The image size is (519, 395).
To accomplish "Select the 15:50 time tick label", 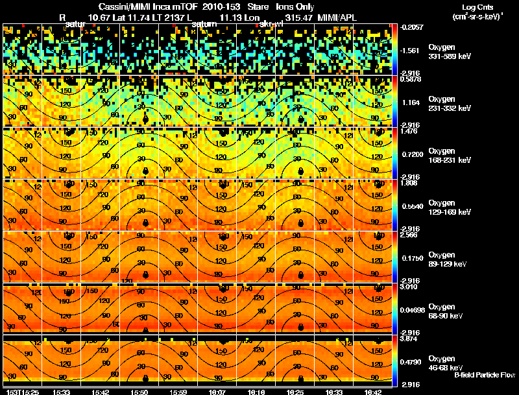I will click(x=139, y=392).
